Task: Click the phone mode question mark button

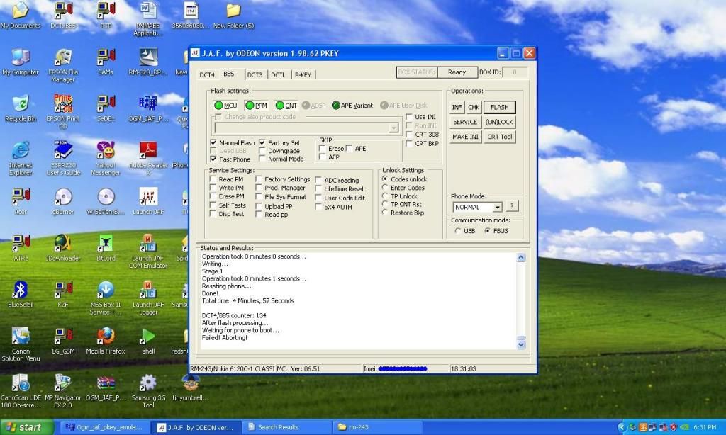Action: pyautogui.click(x=513, y=207)
